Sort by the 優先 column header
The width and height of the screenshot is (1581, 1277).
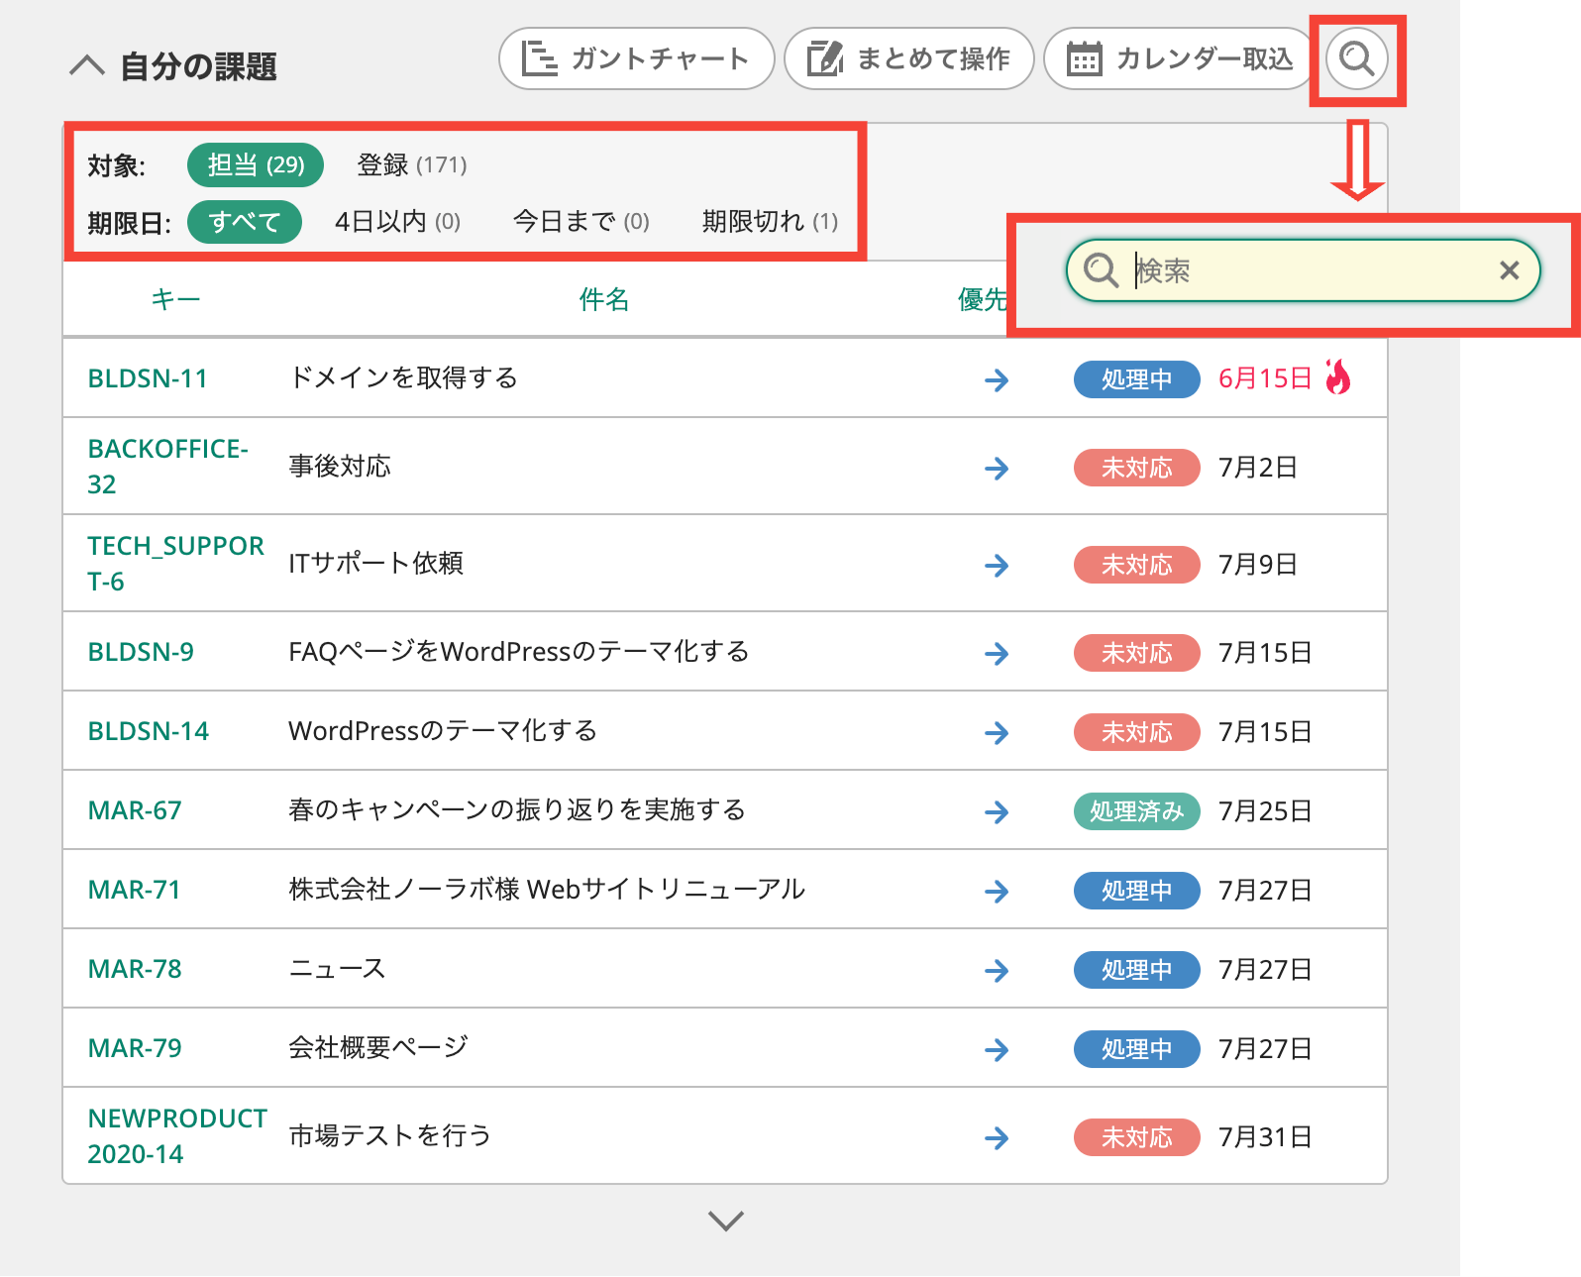983,299
